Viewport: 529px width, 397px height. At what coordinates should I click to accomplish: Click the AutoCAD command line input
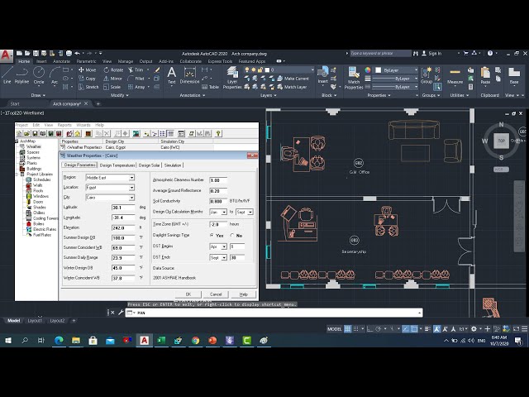click(x=274, y=313)
